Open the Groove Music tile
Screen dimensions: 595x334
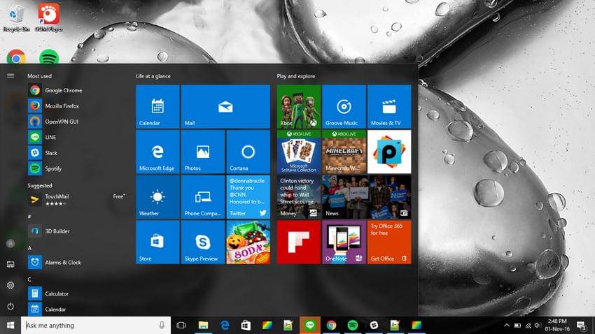(344, 106)
